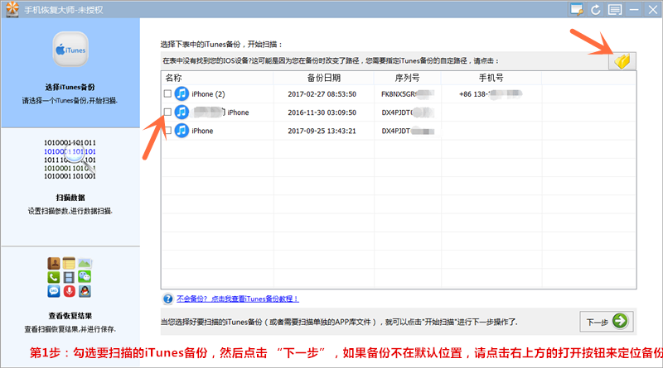Select serial number cell FK8NX5GR

[407, 94]
